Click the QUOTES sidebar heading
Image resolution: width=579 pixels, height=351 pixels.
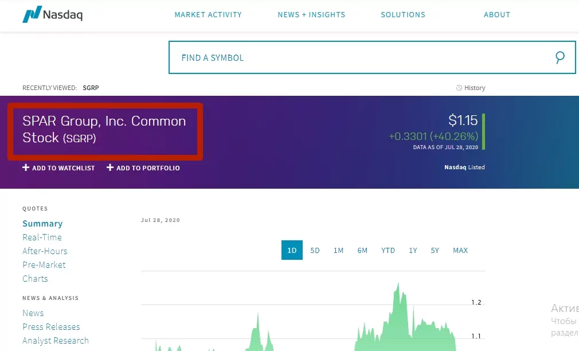click(35, 208)
